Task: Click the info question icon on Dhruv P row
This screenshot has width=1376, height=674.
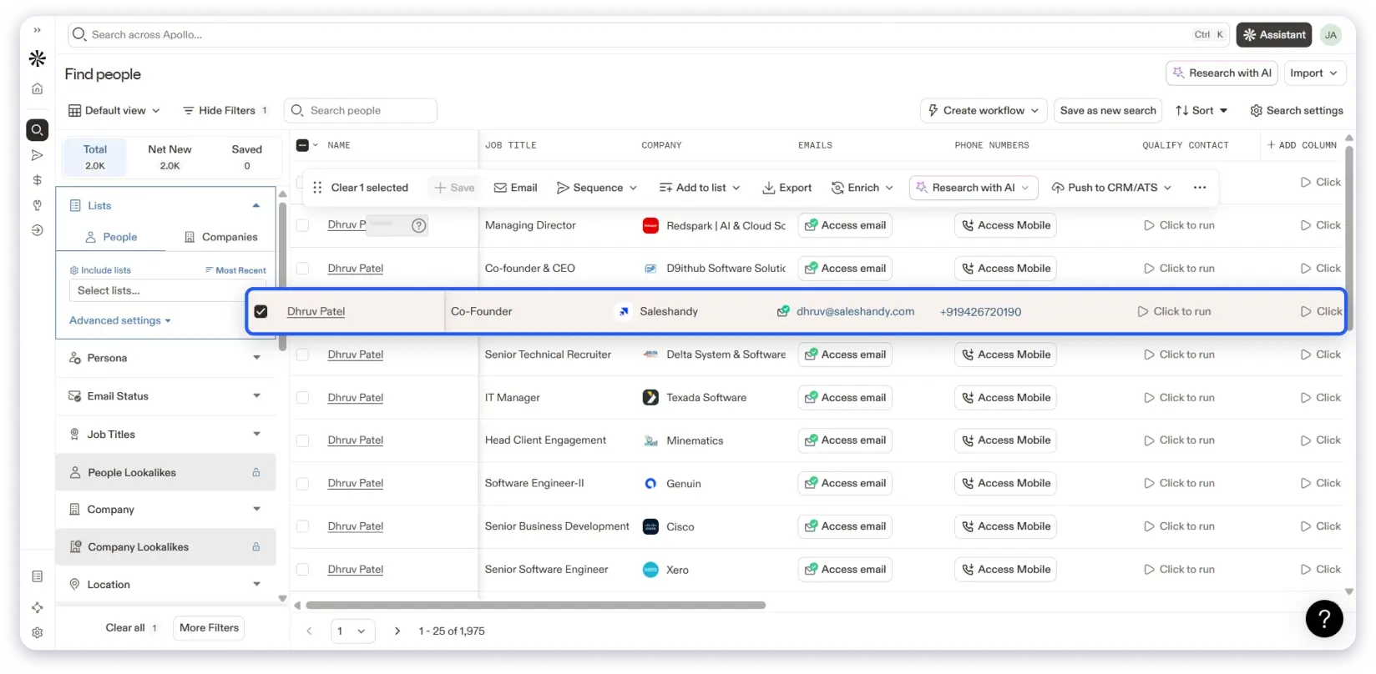Action: point(419,225)
